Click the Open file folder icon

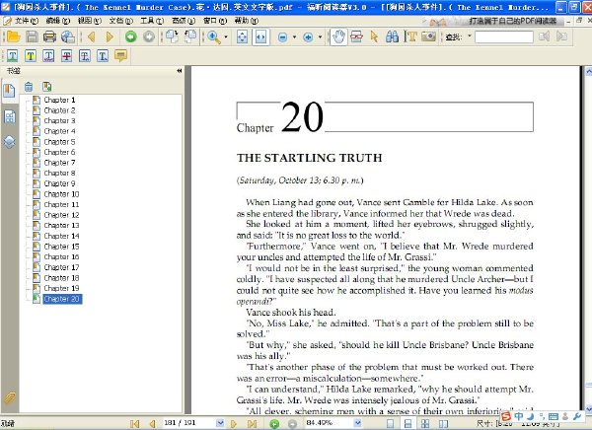point(14,36)
